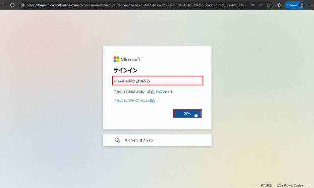The width and height of the screenshot is (314, 188).
Task: Click the key icon in sign-in options
Action: (x=117, y=140)
